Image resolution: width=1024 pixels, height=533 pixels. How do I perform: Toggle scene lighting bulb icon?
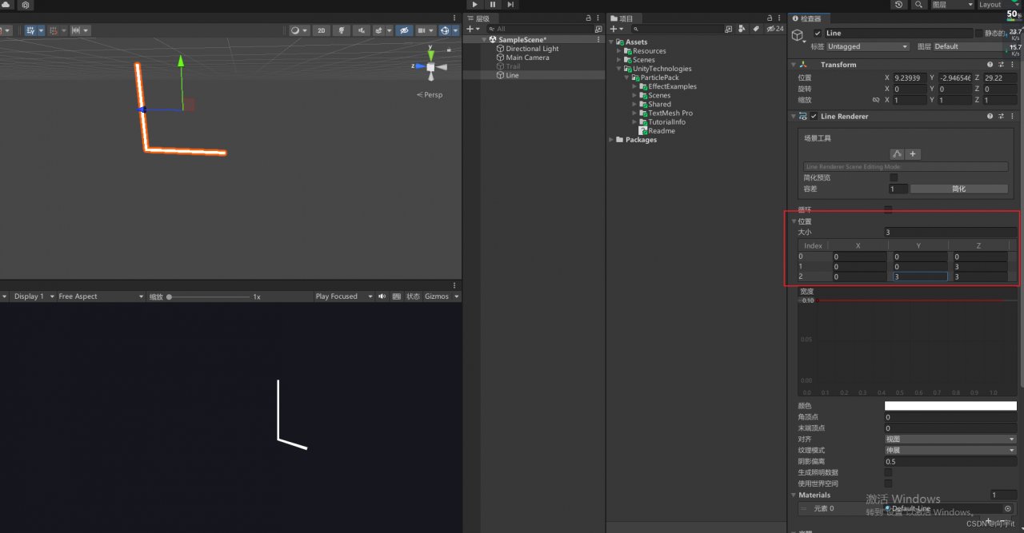click(x=342, y=30)
